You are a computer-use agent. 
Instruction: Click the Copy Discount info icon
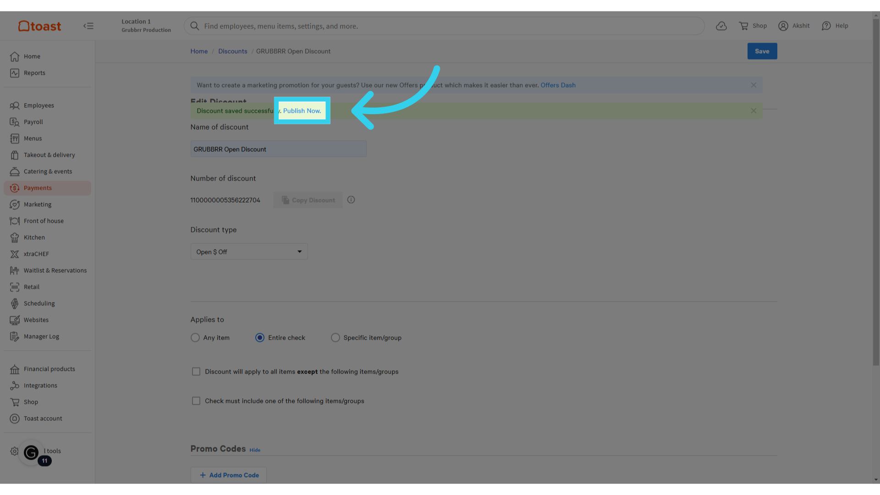351,200
